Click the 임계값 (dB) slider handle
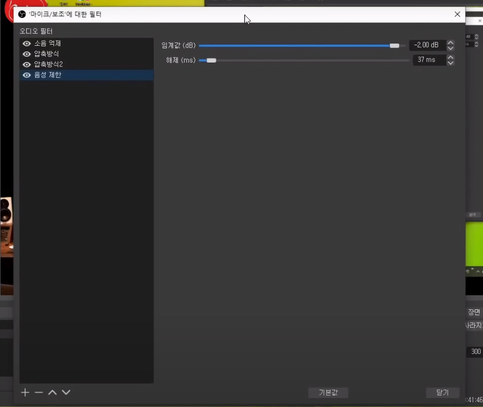The height and width of the screenshot is (407, 483). point(394,46)
